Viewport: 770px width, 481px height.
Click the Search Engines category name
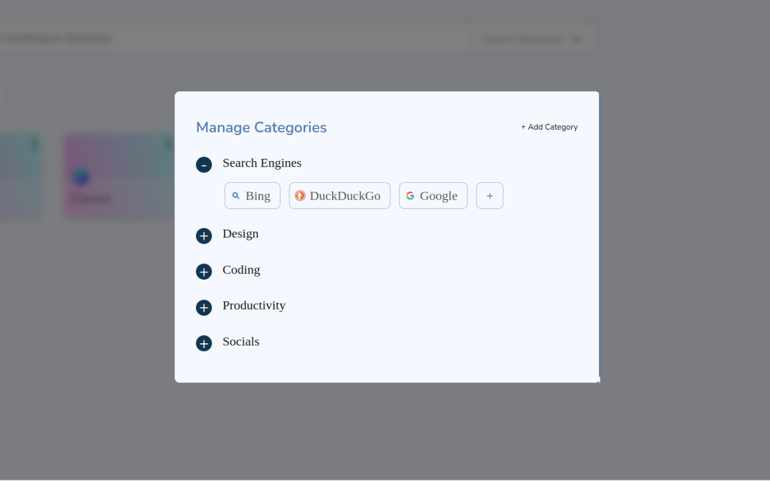[262, 163]
